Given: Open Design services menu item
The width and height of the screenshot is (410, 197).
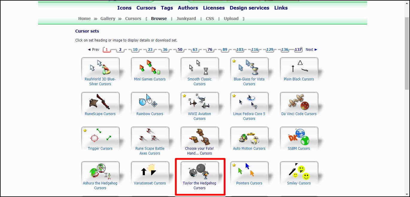Looking at the screenshot, I should tap(250, 8).
